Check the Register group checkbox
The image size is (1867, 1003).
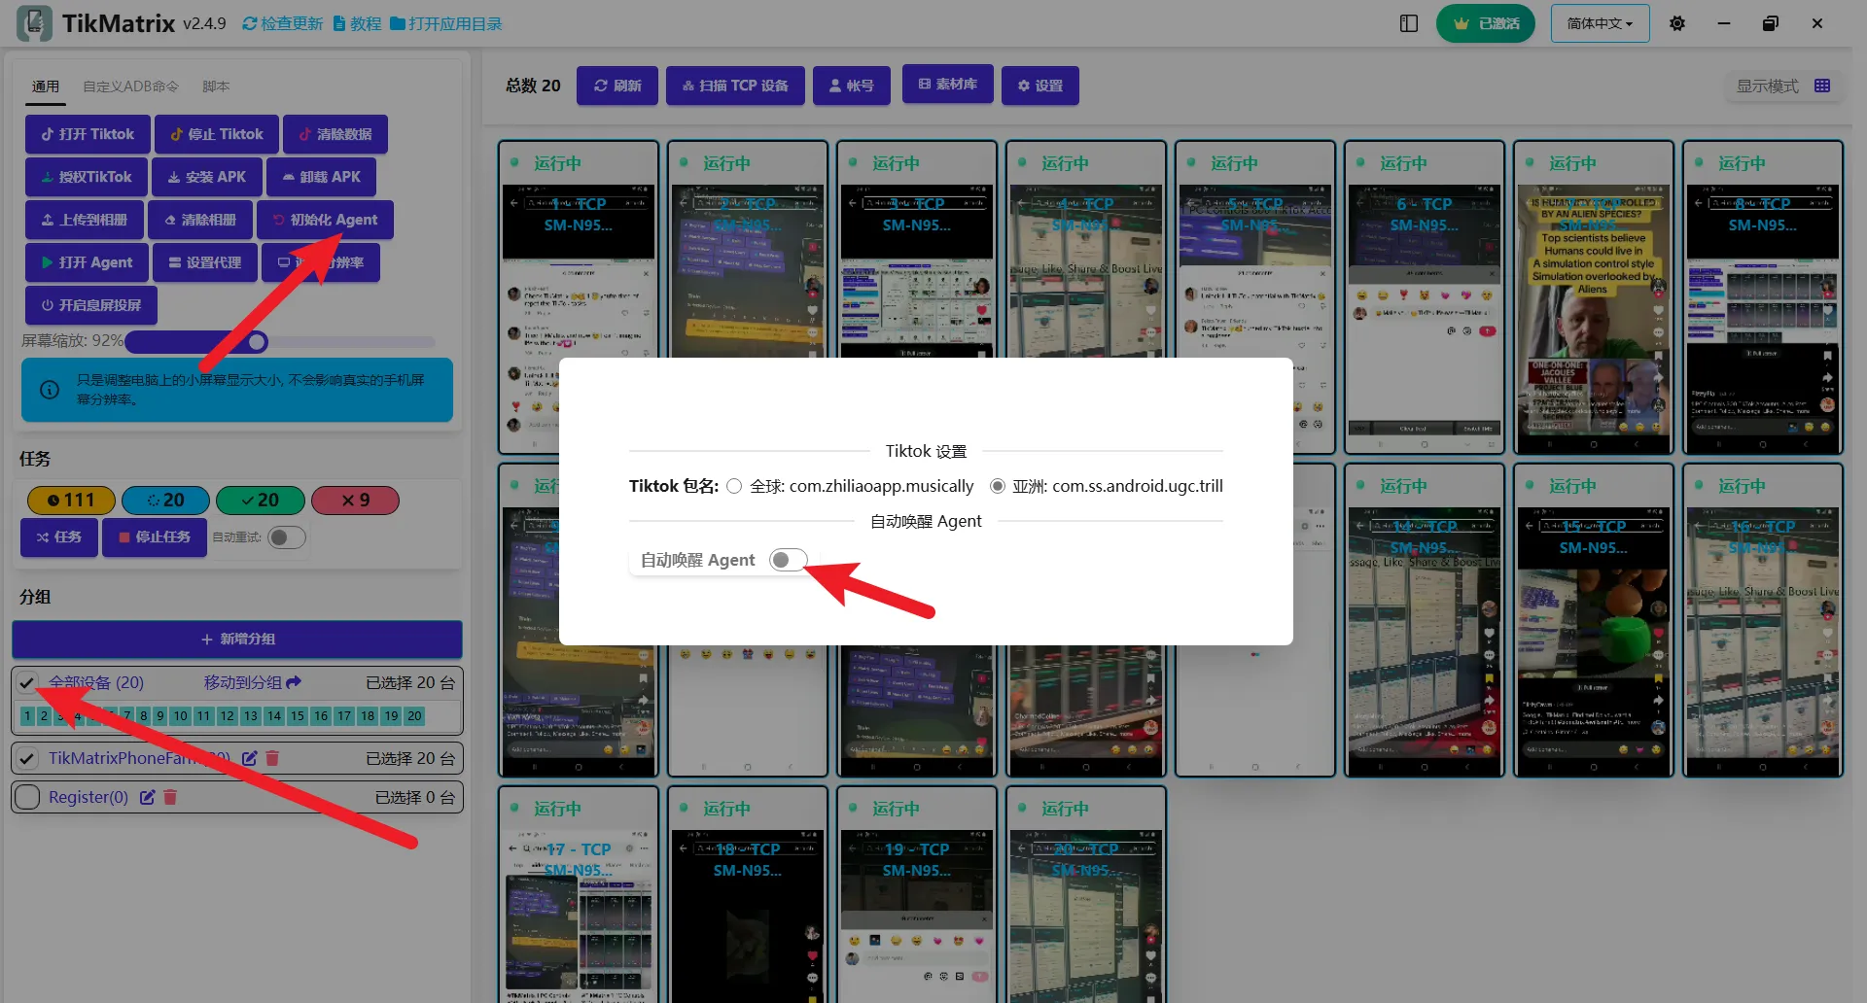click(27, 797)
